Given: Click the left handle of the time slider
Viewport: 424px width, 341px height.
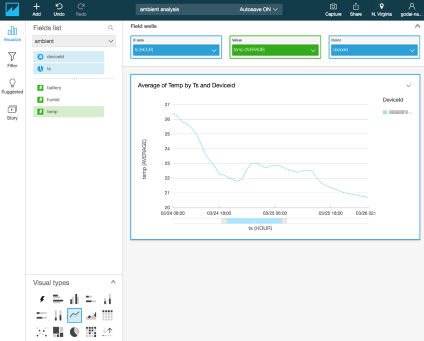Looking at the screenshot, I should (224, 221).
